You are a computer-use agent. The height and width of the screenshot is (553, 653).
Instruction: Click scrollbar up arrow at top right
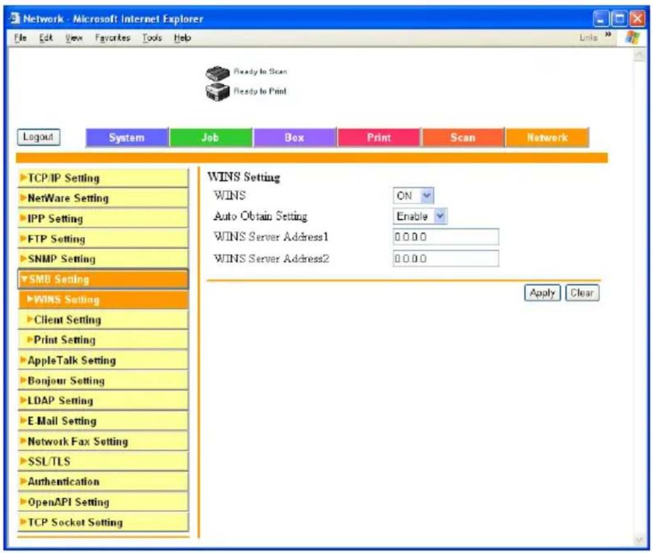[639, 55]
